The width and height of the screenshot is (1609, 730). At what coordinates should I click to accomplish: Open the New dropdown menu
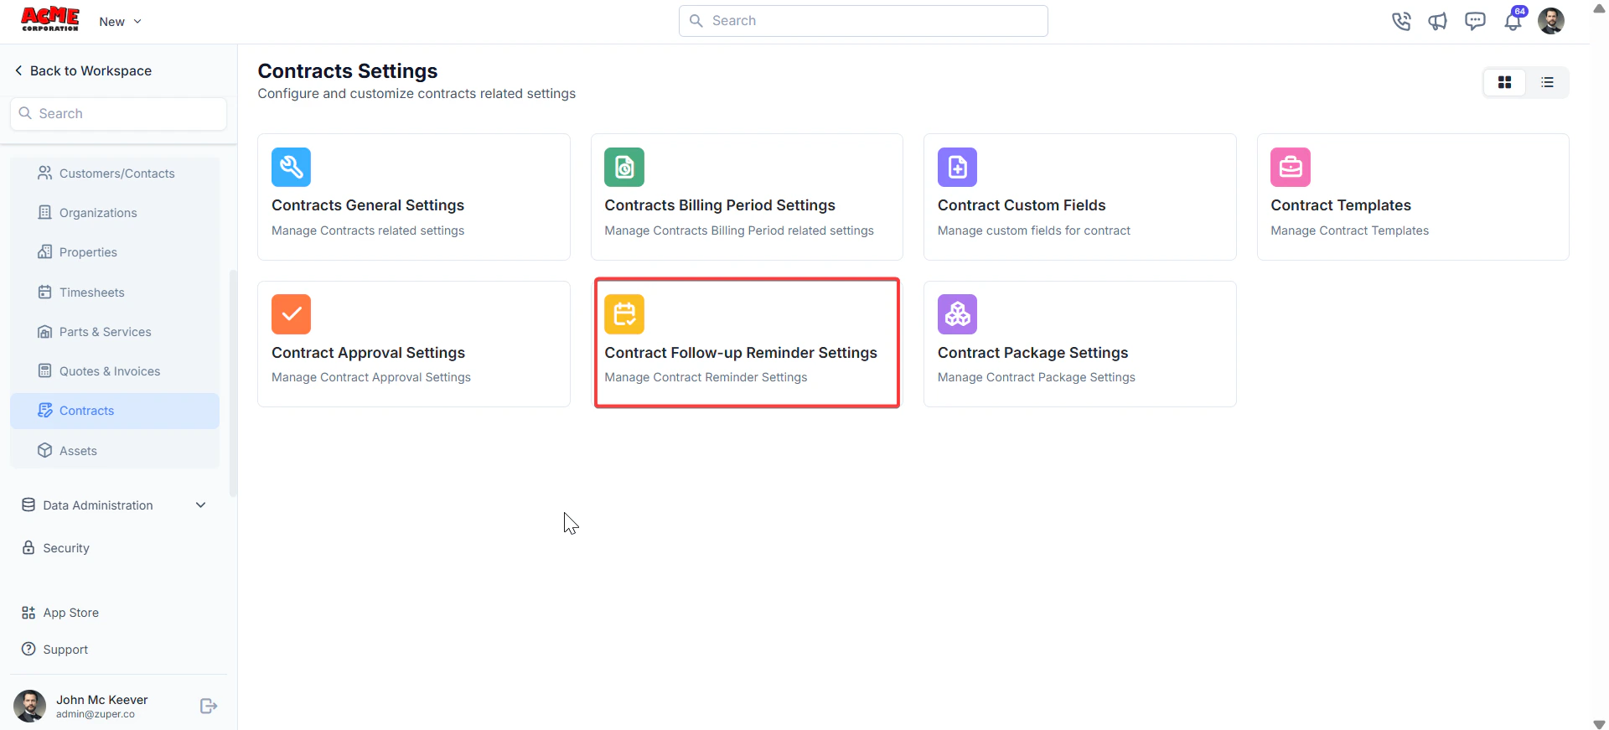click(x=120, y=22)
